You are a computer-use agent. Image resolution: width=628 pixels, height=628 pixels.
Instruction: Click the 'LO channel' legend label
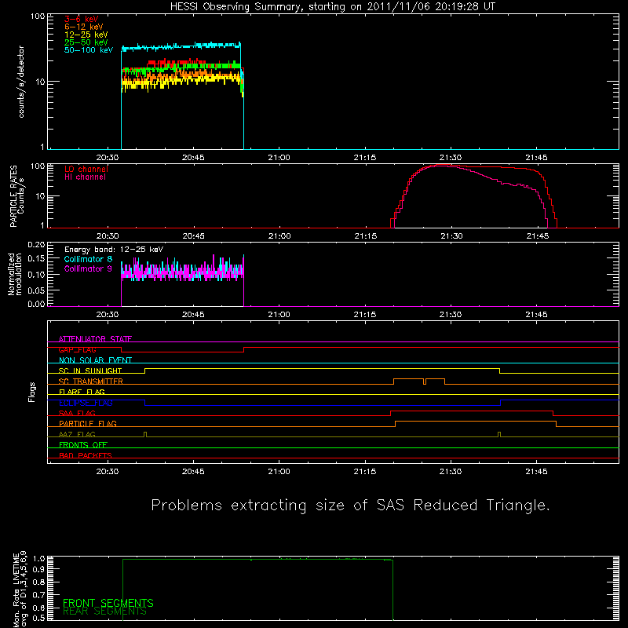[x=86, y=169]
